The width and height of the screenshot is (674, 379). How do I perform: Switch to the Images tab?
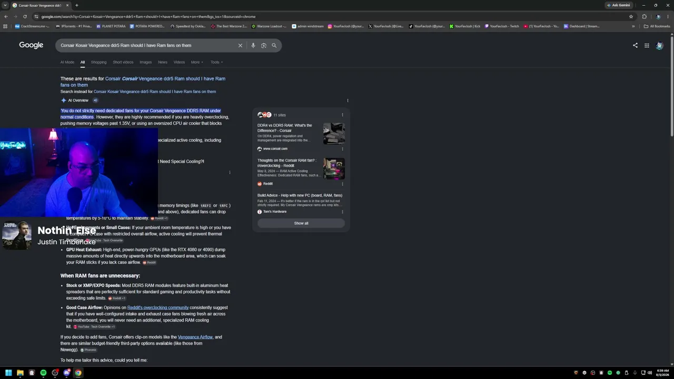(x=145, y=62)
